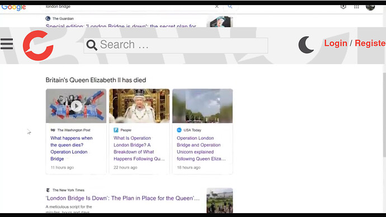Click the magnifier icon in Search bar
The width and height of the screenshot is (386, 217).
click(92, 45)
